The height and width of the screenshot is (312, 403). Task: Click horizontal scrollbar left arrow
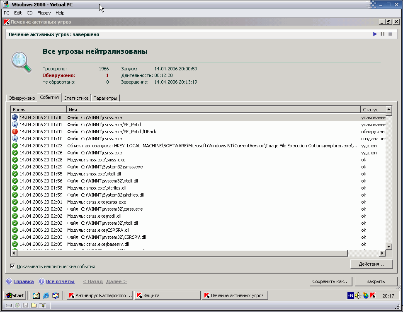(14, 253)
